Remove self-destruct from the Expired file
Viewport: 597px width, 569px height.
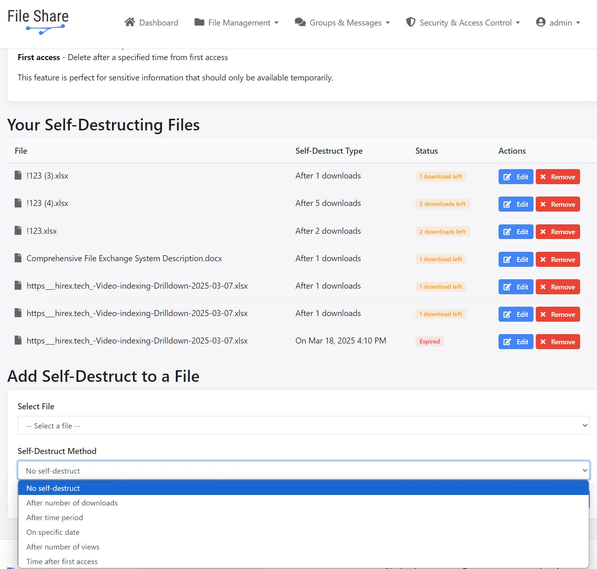[x=558, y=342]
